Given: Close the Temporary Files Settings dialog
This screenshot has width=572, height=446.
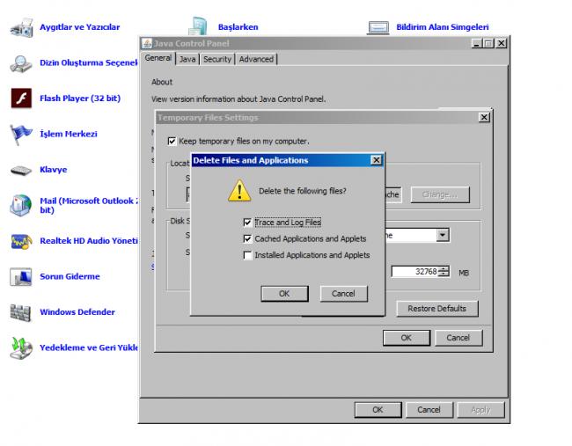Looking at the screenshot, I should (x=484, y=117).
